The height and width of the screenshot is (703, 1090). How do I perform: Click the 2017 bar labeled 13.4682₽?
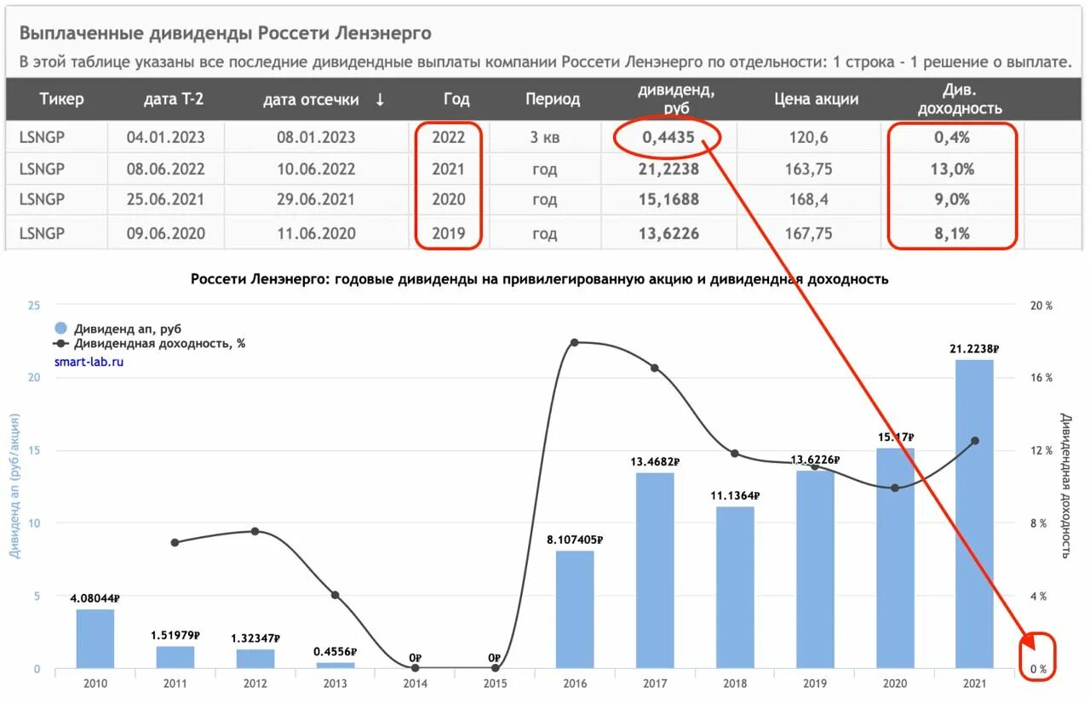click(x=655, y=570)
